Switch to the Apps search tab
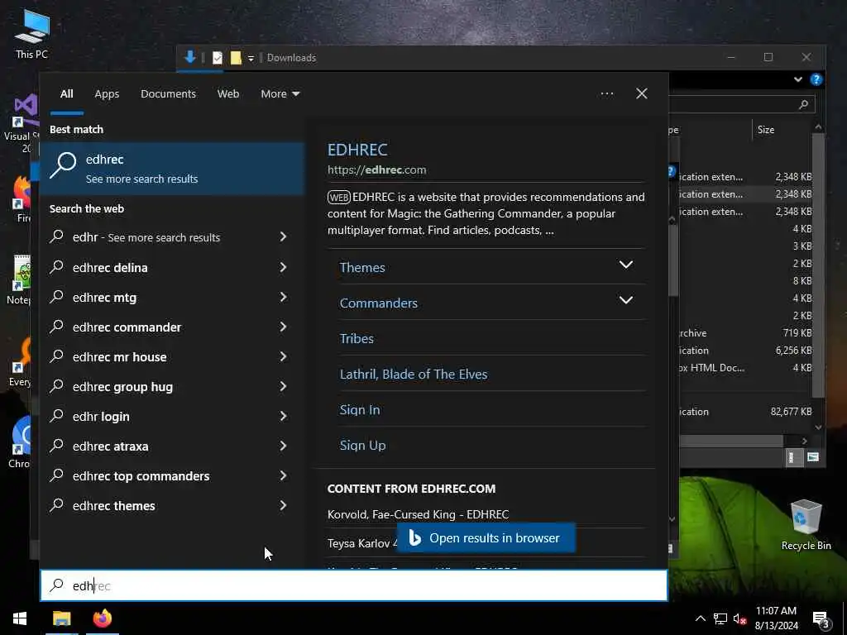The image size is (847, 635). point(107,94)
